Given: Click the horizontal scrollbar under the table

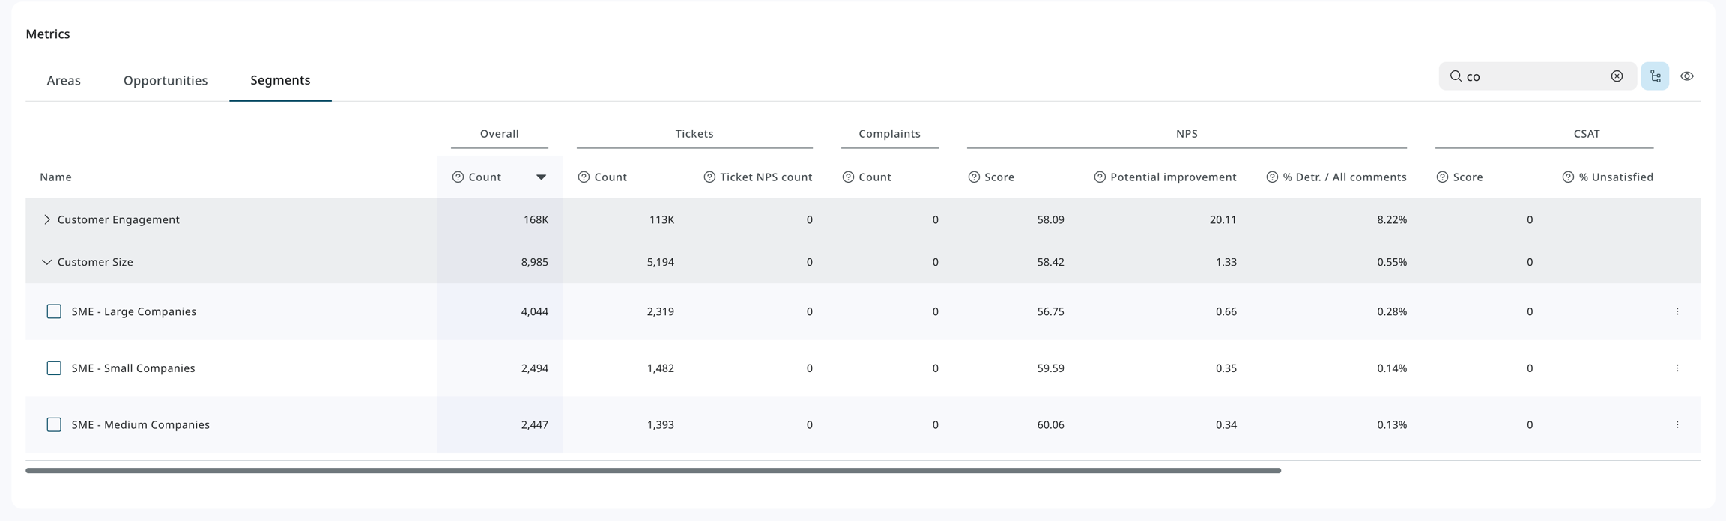Looking at the screenshot, I should point(652,471).
